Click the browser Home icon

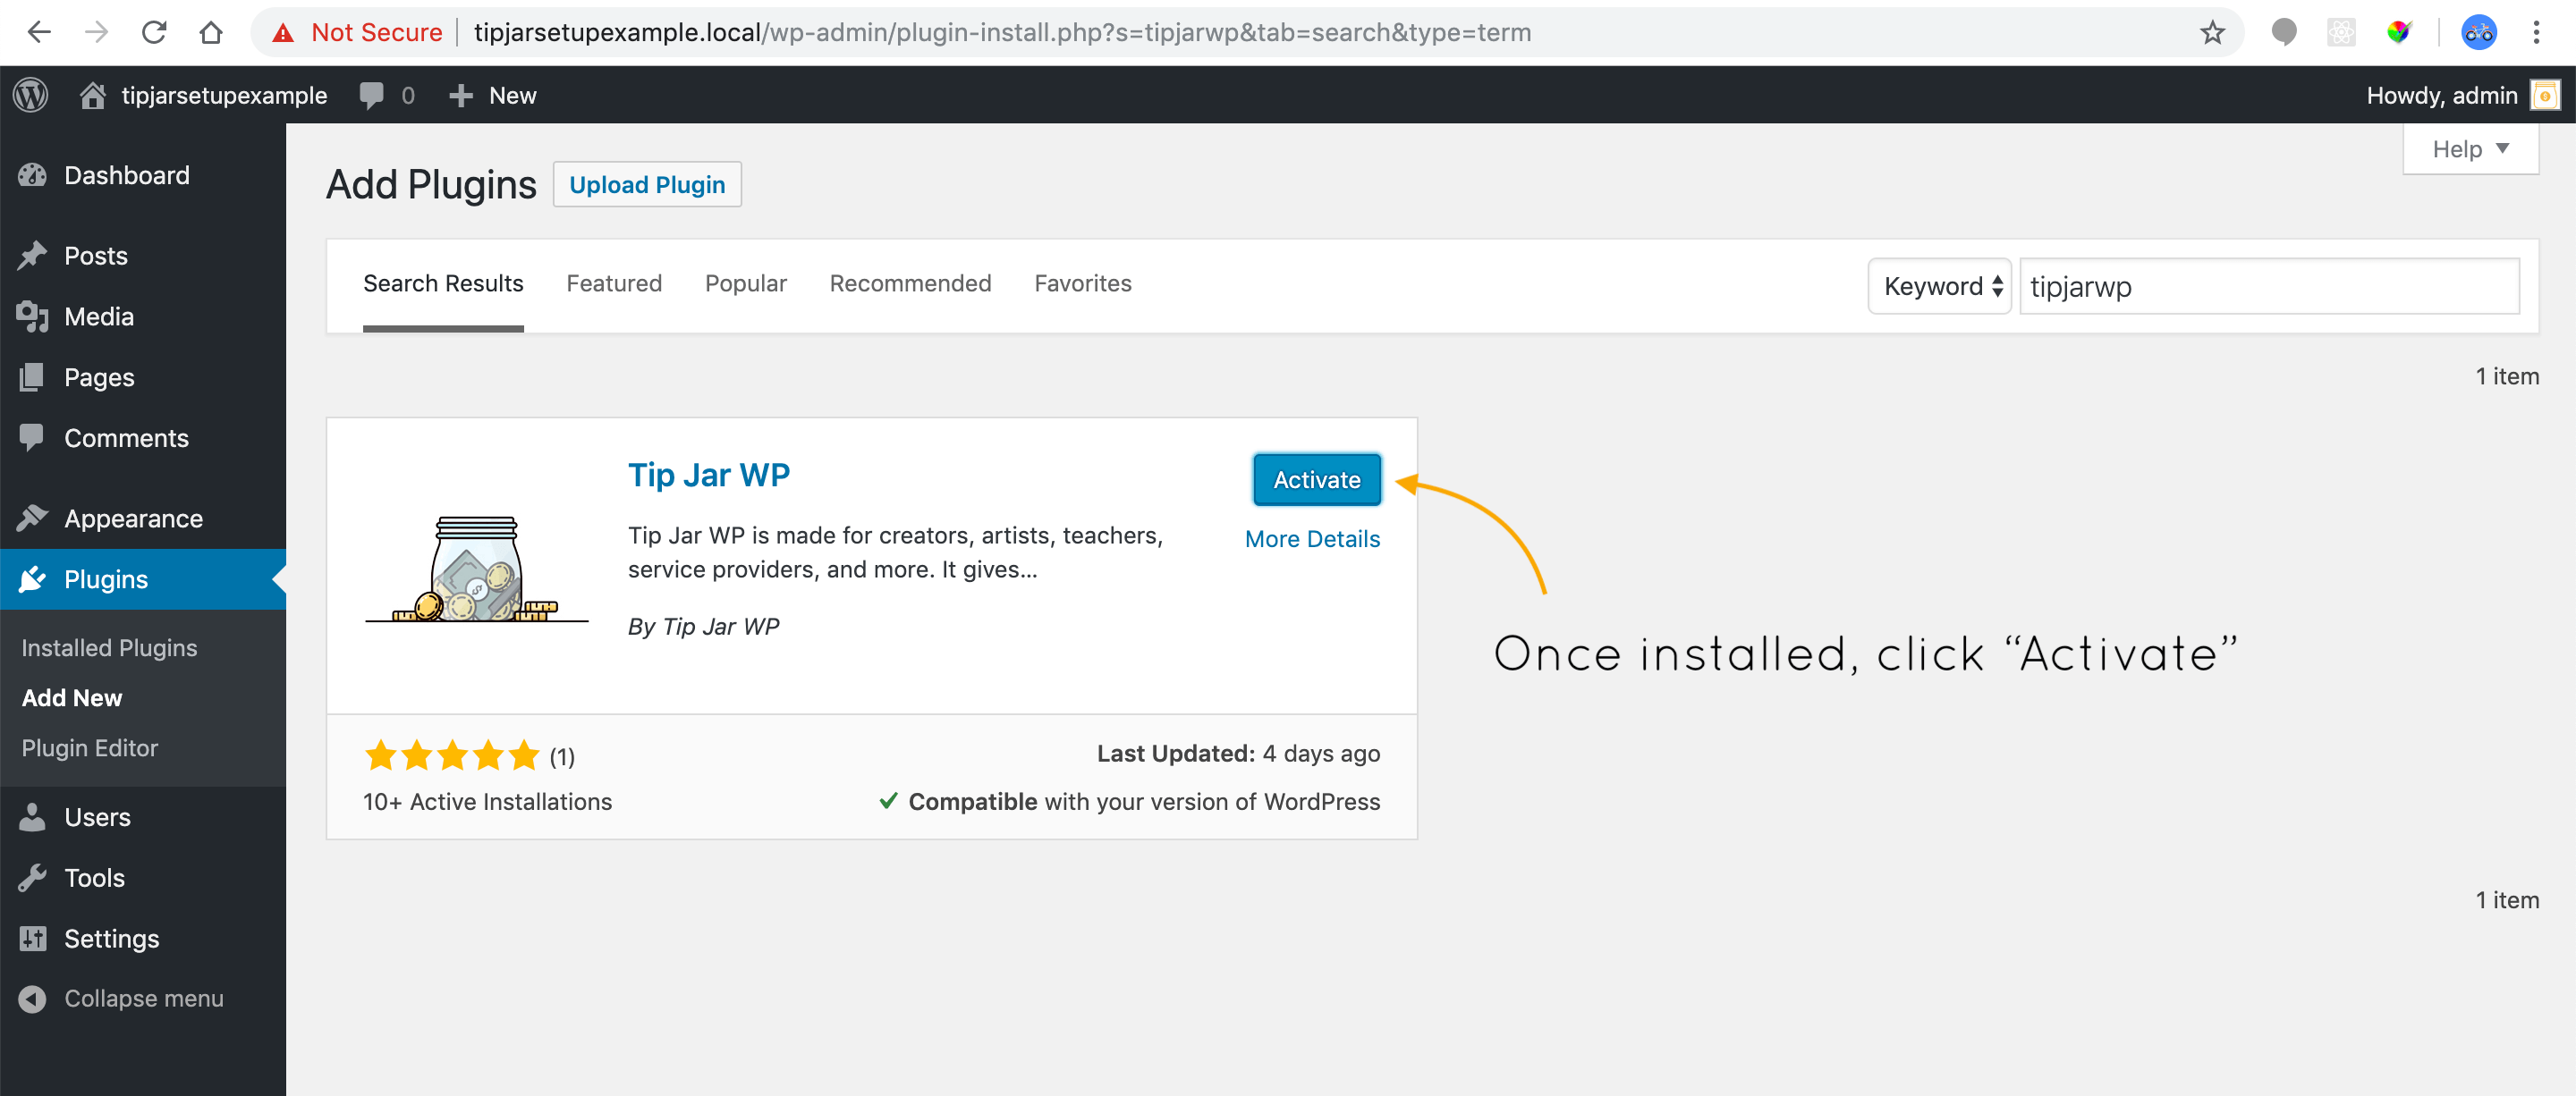pyautogui.click(x=210, y=32)
